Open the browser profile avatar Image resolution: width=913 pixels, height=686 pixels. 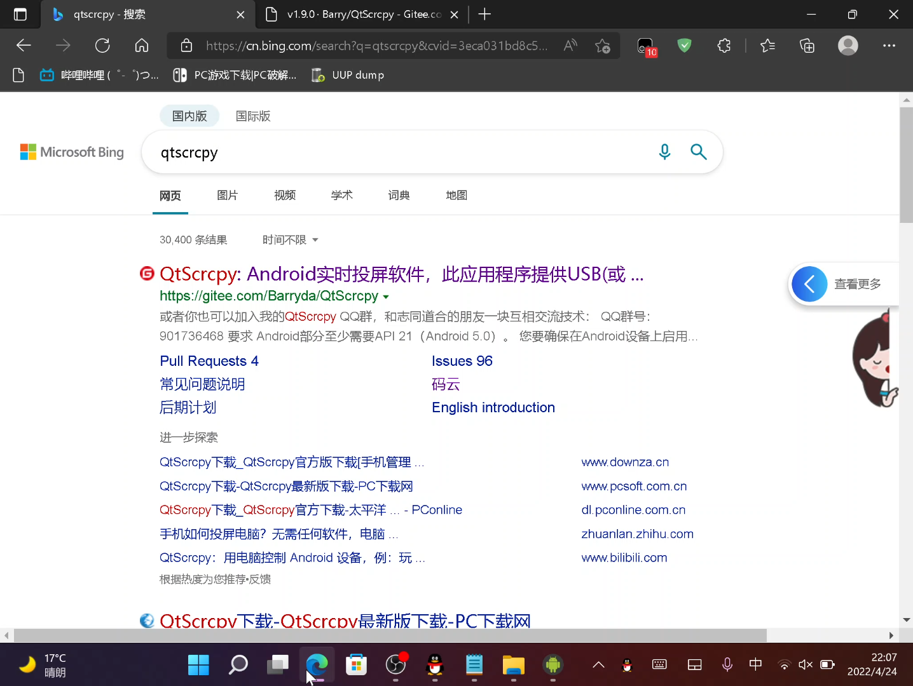tap(848, 45)
